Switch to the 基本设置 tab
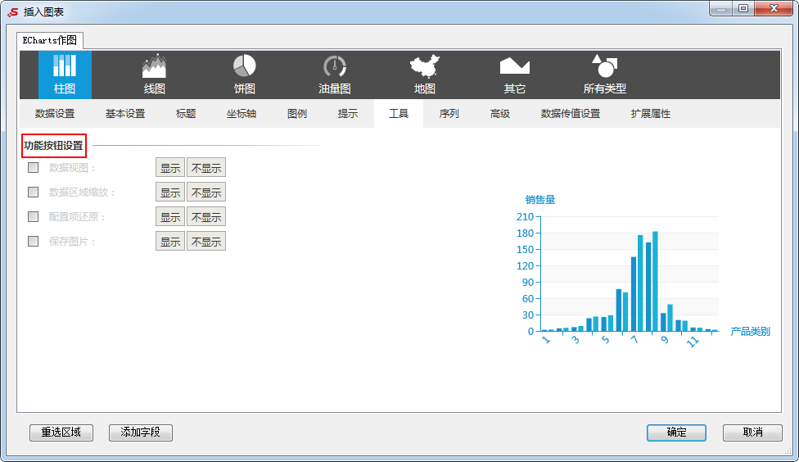The width and height of the screenshot is (799, 462). tap(125, 113)
